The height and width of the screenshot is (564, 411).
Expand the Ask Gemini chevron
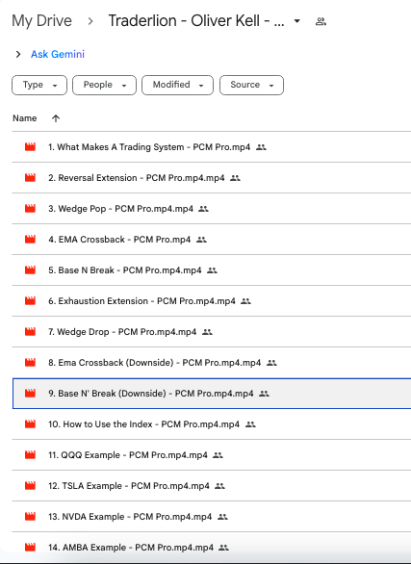[18, 54]
